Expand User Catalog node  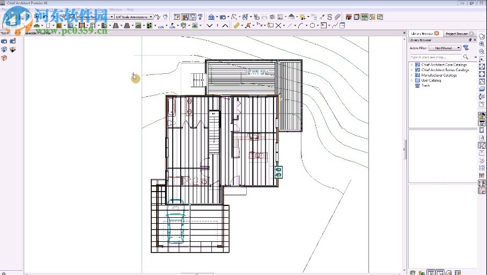point(412,80)
